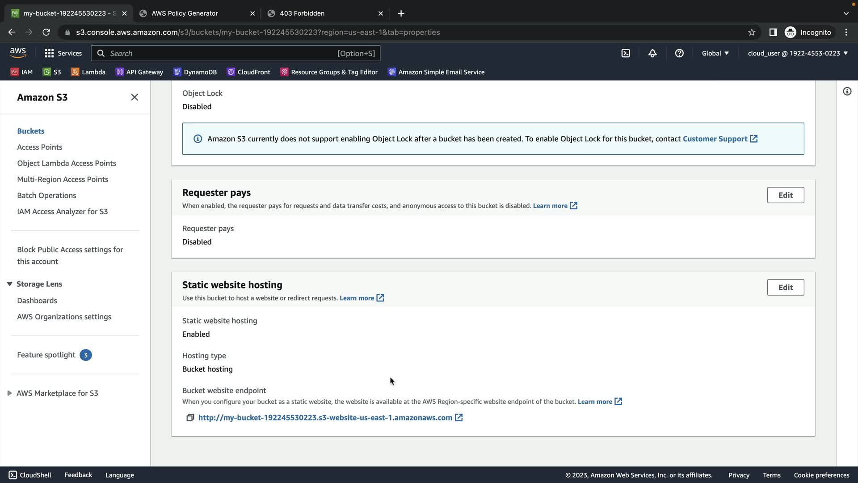Expand AWS Marketplace for S3 section

[x=9, y=393]
